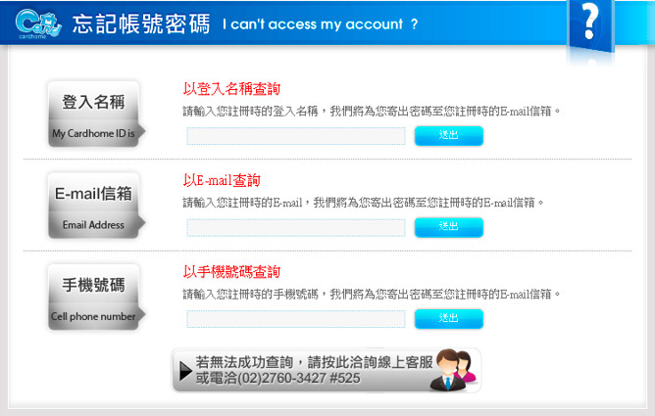Submit the login name query with 送出

click(x=449, y=135)
